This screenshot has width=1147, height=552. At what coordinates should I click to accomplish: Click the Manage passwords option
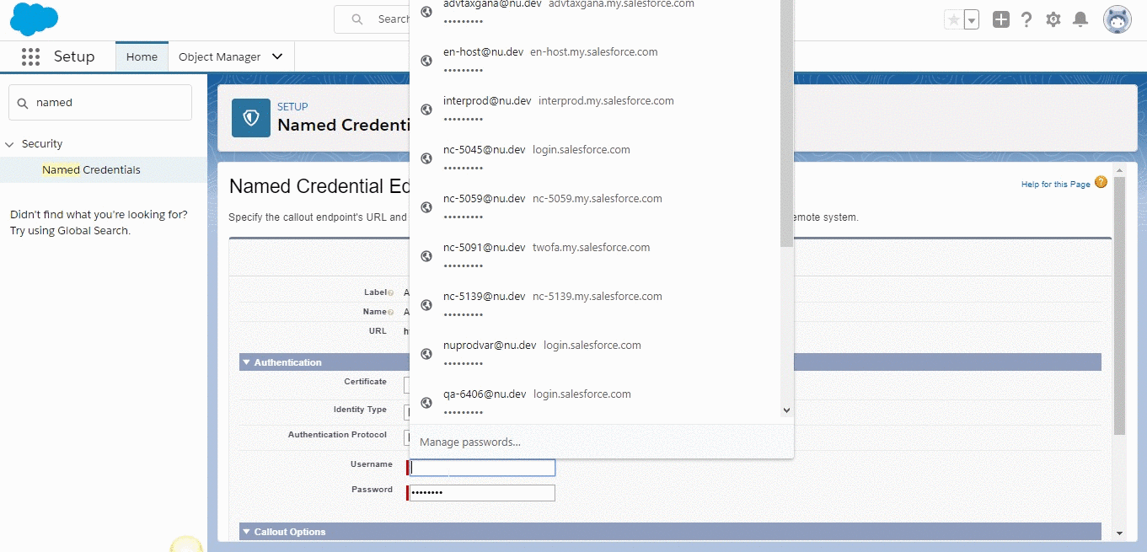click(x=470, y=442)
